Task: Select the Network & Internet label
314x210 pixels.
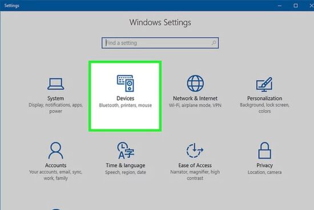Action: [195, 98]
